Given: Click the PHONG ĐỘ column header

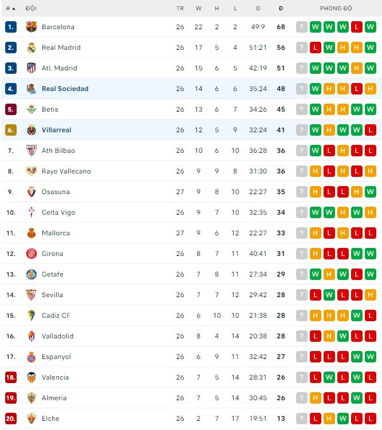Looking at the screenshot, I should tap(336, 9).
